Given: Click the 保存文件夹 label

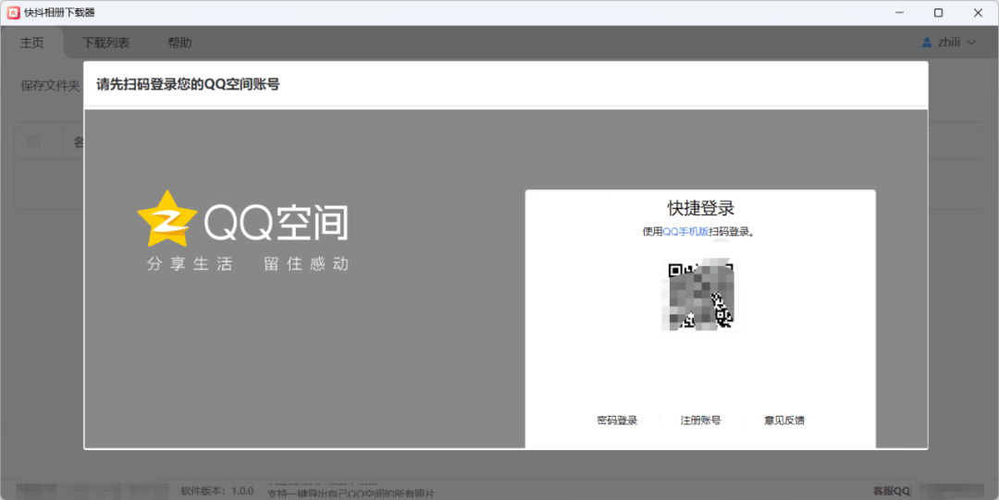Looking at the screenshot, I should pyautogui.click(x=50, y=85).
